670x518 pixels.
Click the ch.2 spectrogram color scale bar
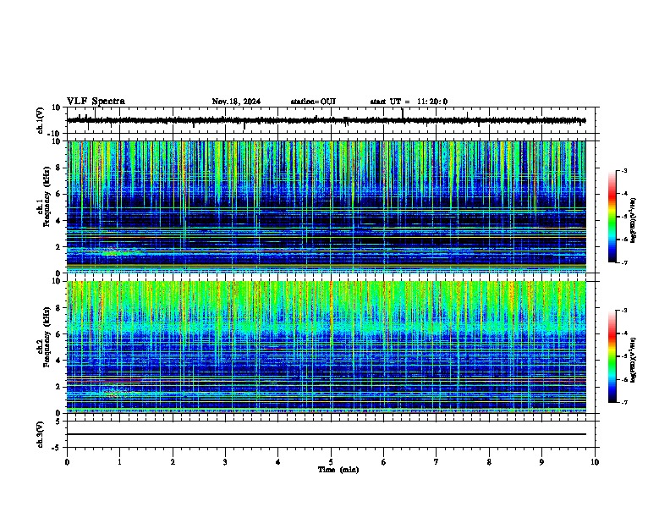tap(612, 356)
